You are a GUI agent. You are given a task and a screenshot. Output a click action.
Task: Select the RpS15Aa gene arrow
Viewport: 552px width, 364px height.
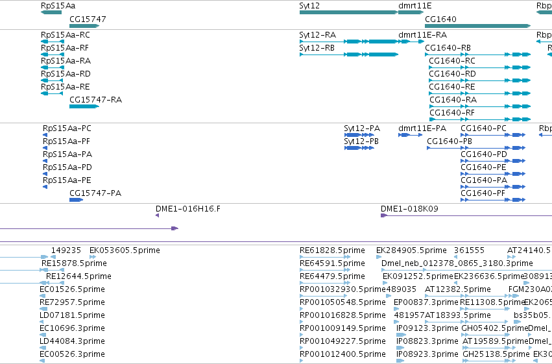[51, 12]
